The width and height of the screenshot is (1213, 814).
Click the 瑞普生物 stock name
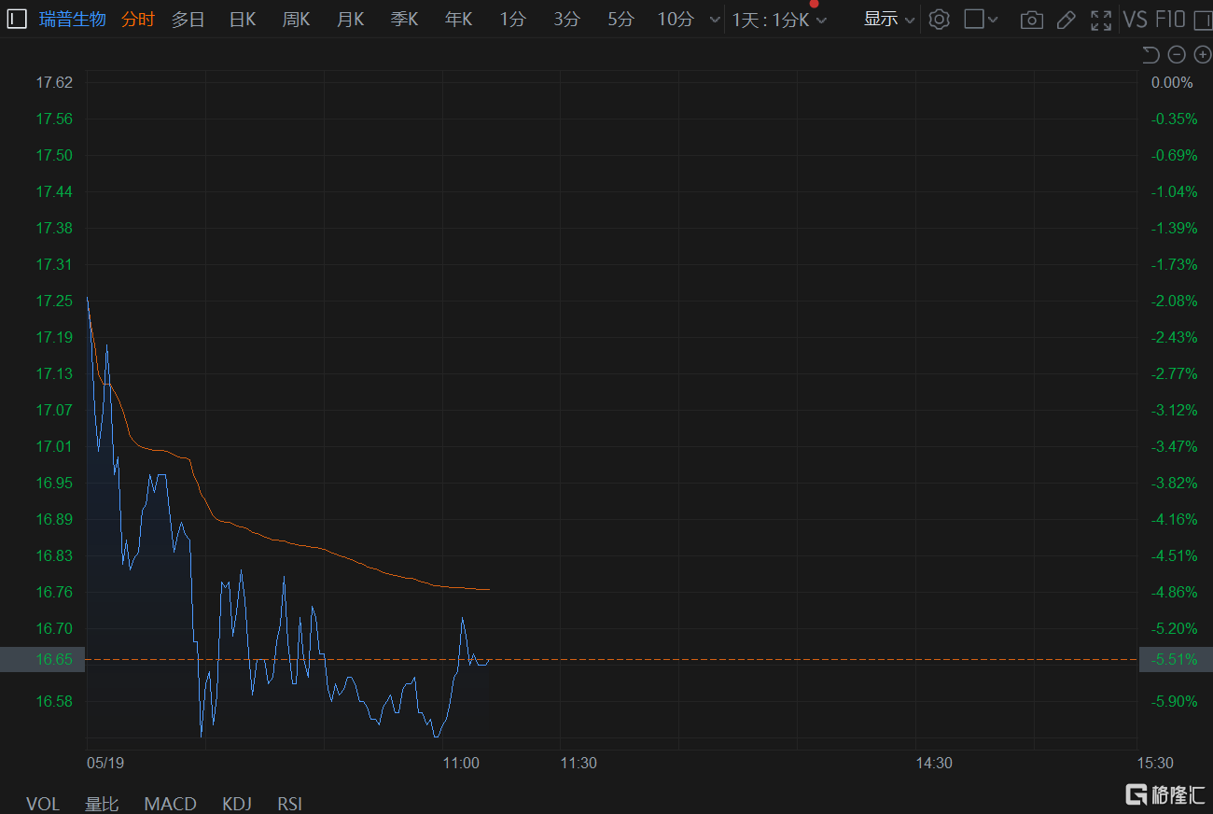click(73, 19)
